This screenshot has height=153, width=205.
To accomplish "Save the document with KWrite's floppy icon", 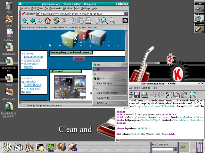I will pyautogui.click(x=137, y=94).
